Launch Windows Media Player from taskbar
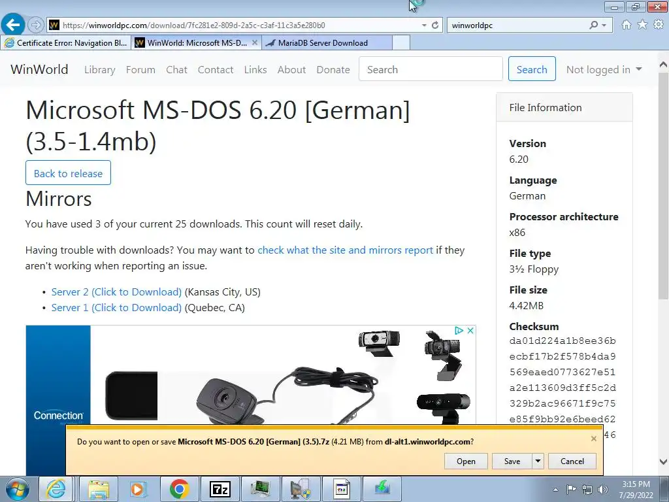The width and height of the screenshot is (669, 502). pos(139,489)
